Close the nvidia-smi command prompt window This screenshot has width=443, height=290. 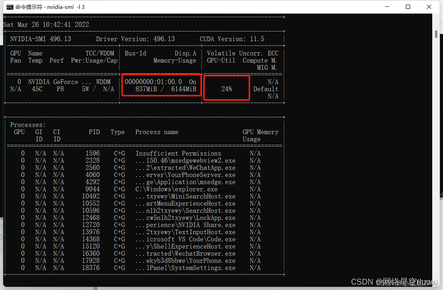429,7
